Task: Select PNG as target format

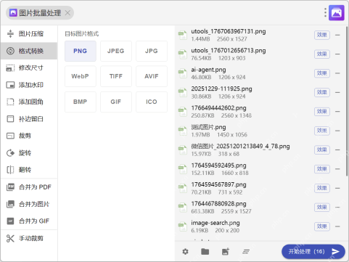Action: pos(81,51)
